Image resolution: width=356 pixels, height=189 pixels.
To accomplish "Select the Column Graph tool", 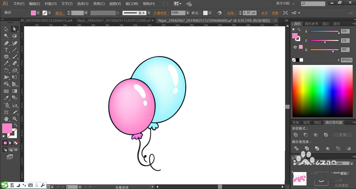I will 15,105.
